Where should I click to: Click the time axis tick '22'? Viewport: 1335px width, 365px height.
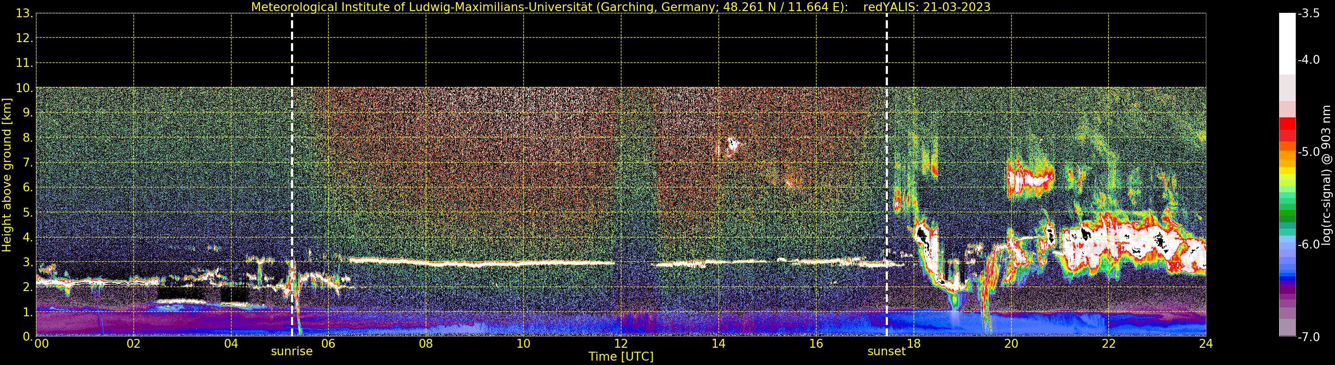pos(1108,344)
